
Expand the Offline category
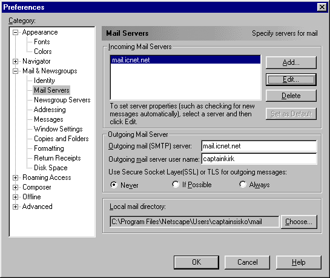click(15, 197)
